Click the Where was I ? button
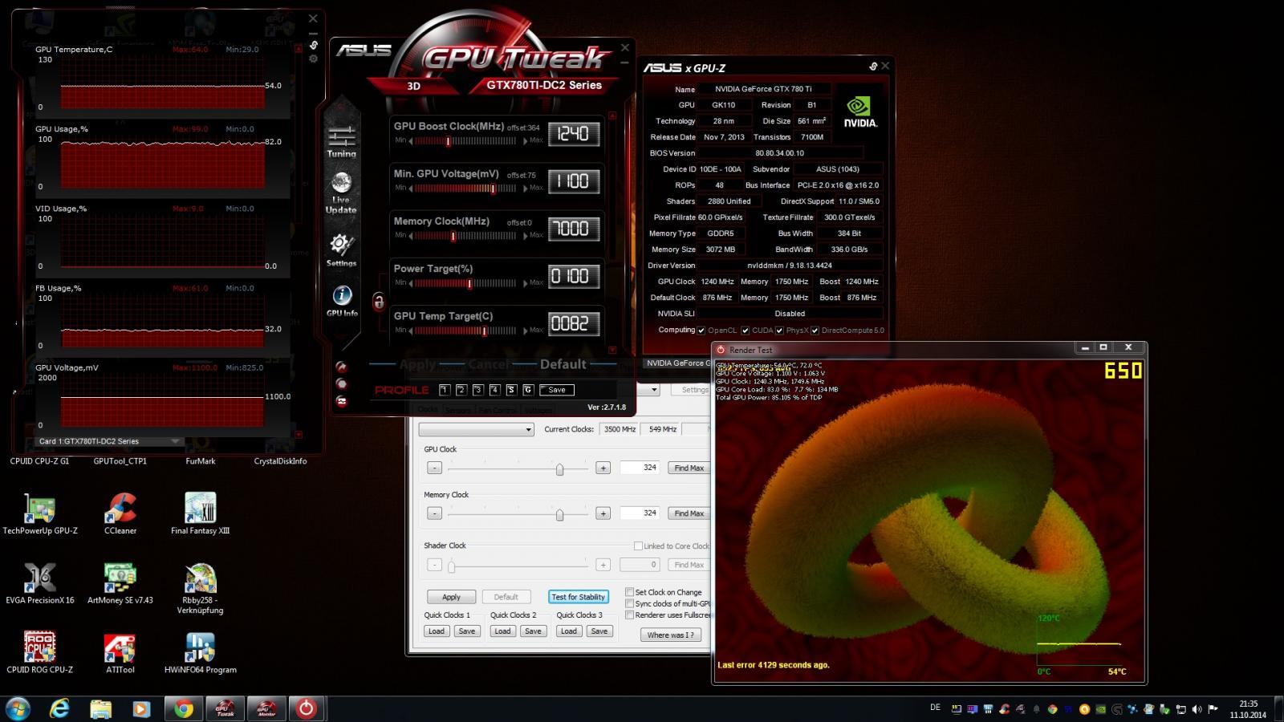Viewport: 1284px width, 722px height. coord(671,635)
